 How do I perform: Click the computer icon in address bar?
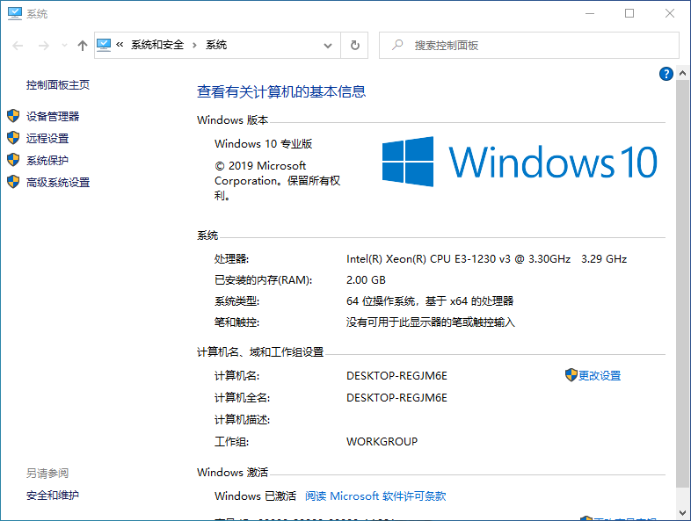coord(104,45)
